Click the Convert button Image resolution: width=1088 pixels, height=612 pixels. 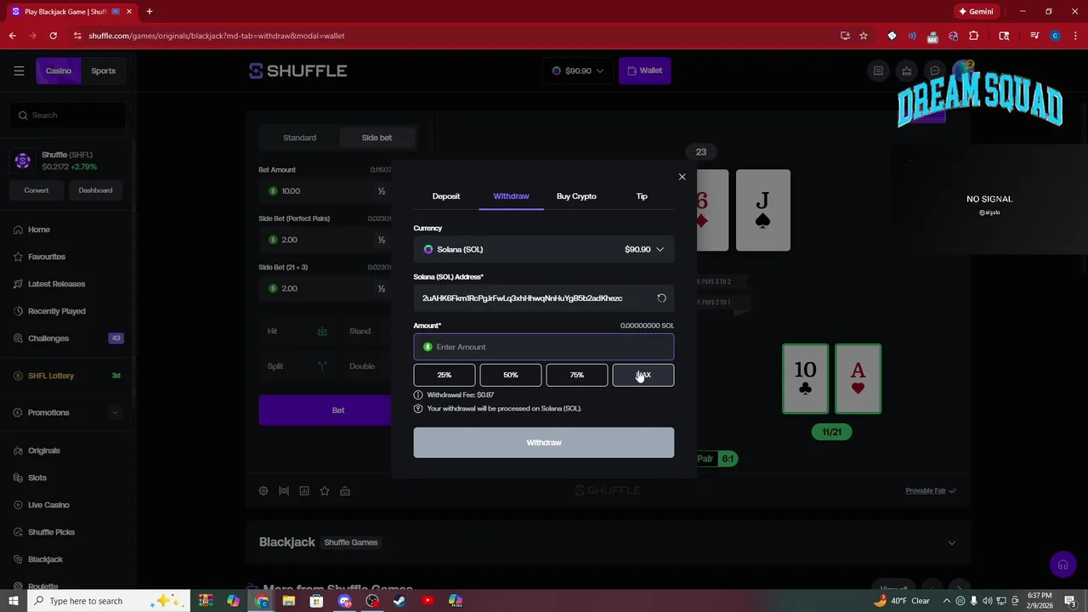(x=37, y=190)
